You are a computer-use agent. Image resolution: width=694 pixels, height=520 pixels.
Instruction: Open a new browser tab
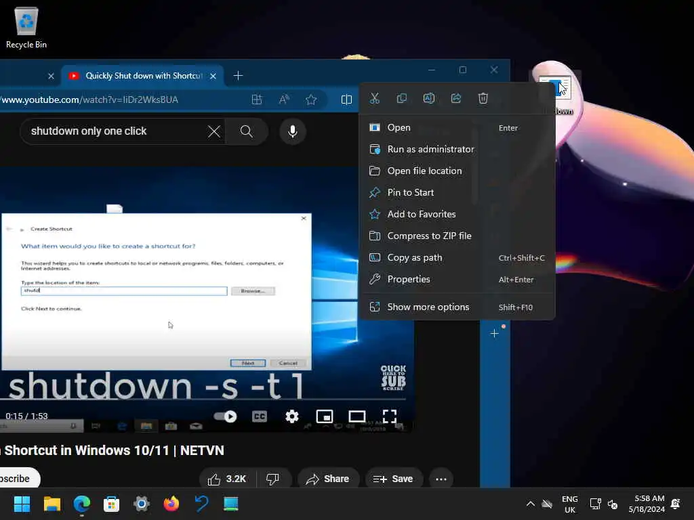coord(238,76)
